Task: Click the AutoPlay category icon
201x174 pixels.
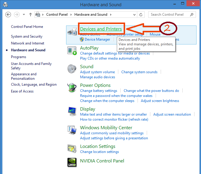Action: coord(72,51)
